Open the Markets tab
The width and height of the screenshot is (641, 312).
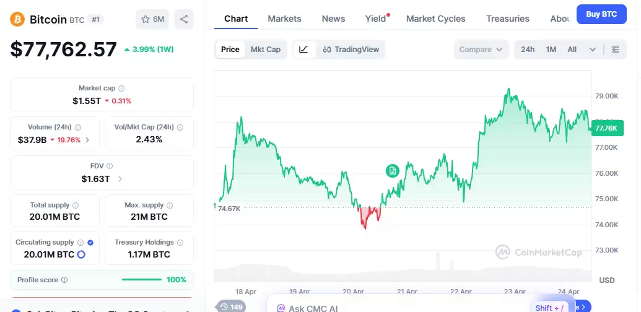[x=284, y=19]
